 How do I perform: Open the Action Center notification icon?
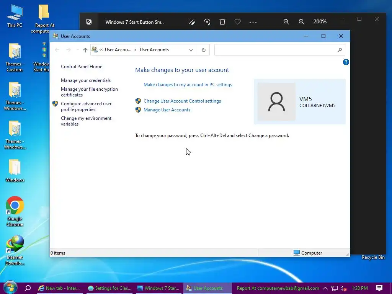coord(379,288)
